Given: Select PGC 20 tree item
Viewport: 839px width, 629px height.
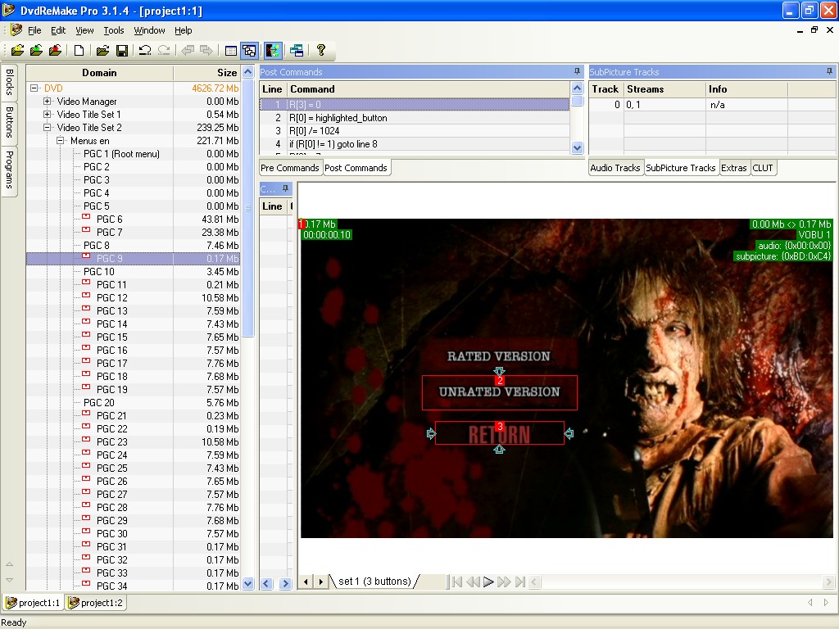Looking at the screenshot, I should (x=98, y=403).
